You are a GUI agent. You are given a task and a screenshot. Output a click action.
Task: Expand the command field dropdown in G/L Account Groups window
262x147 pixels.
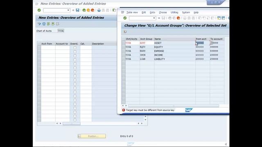[154, 18]
